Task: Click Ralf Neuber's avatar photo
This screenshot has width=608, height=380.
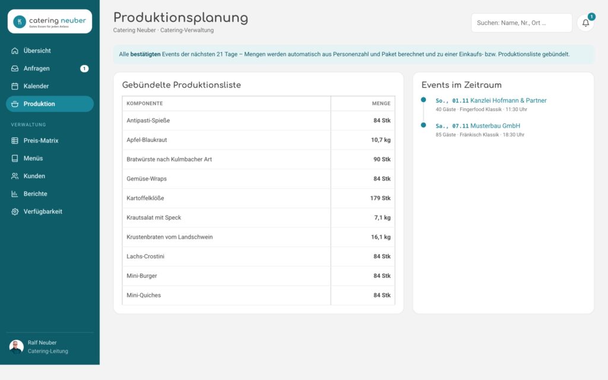Action: [16, 347]
